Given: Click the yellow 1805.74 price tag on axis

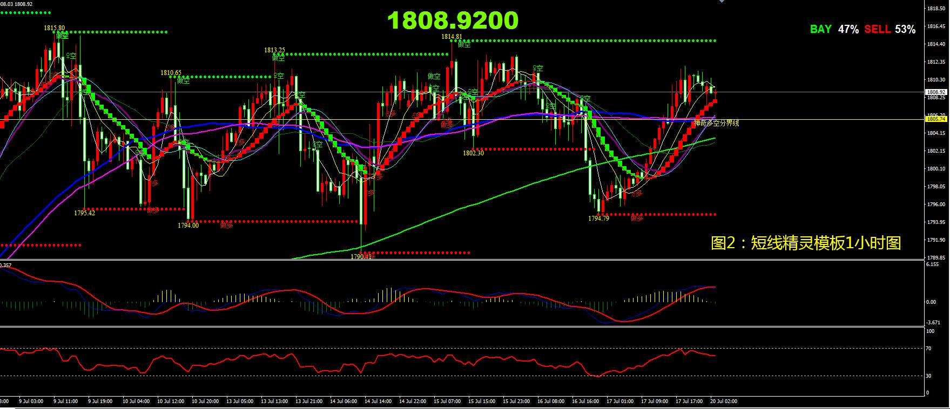Looking at the screenshot, I should (936, 119).
